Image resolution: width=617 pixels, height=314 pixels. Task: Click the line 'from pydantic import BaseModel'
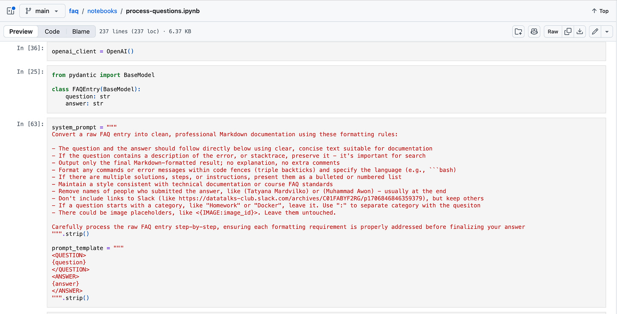pos(103,75)
